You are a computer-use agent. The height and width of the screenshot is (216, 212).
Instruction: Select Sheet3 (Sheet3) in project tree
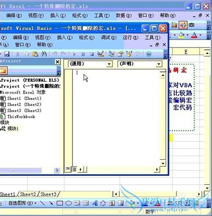[24, 111]
